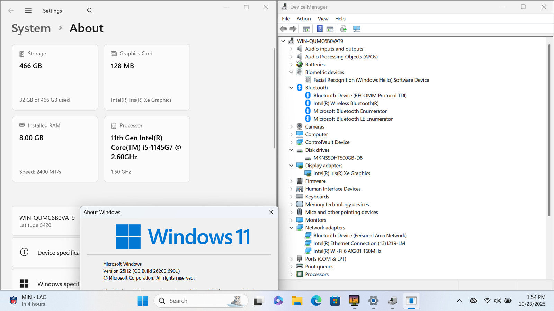Click Update device driver toolbar icon
Image resolution: width=554 pixels, height=311 pixels.
(x=343, y=29)
